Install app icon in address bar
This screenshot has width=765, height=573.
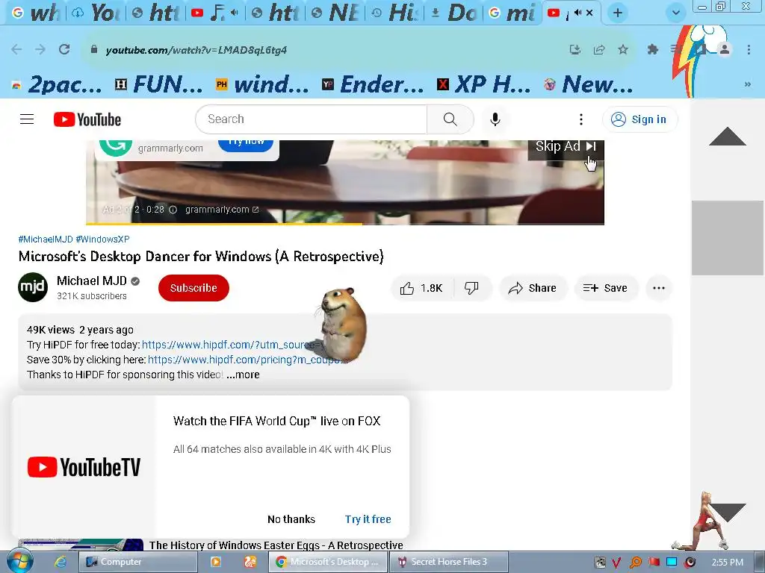(575, 50)
